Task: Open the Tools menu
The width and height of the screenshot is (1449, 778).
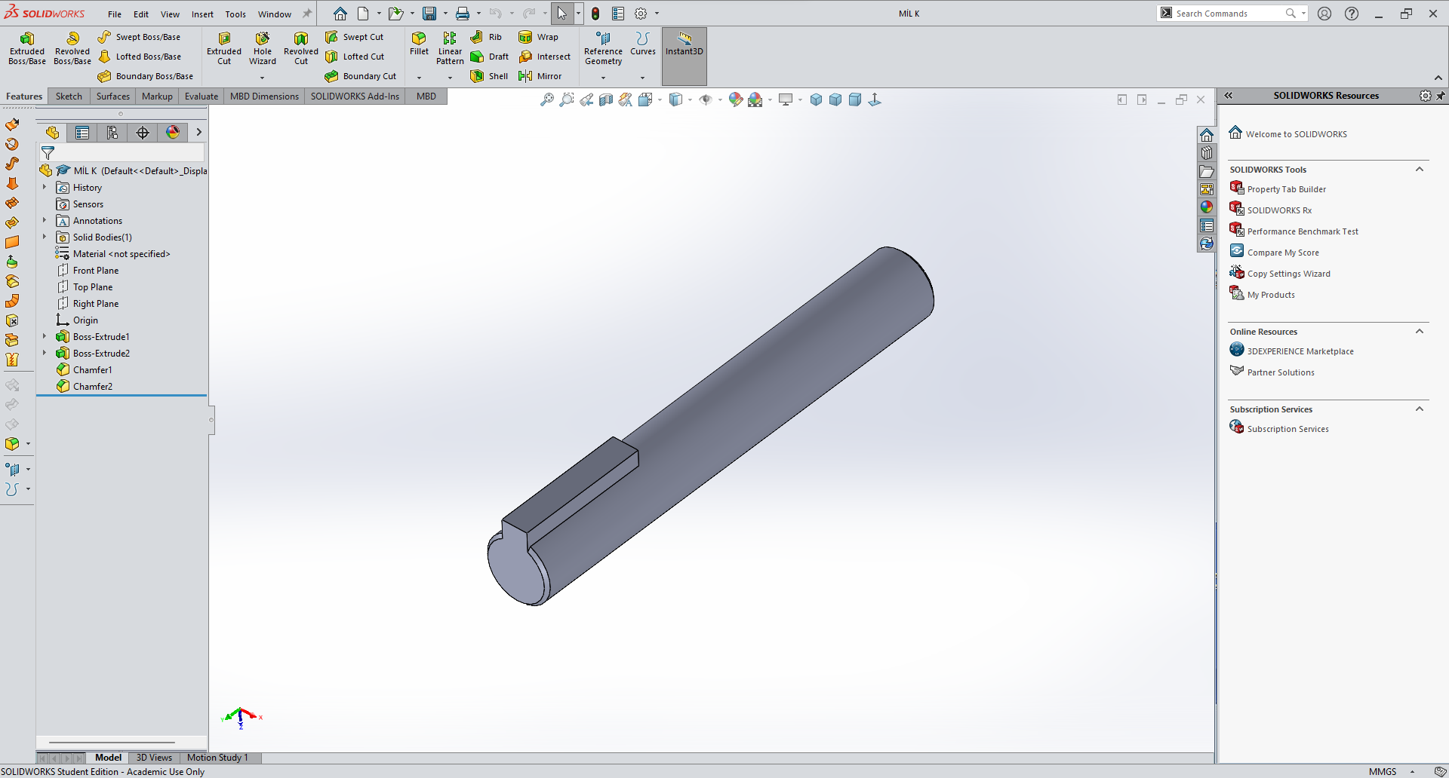Action: 235,14
